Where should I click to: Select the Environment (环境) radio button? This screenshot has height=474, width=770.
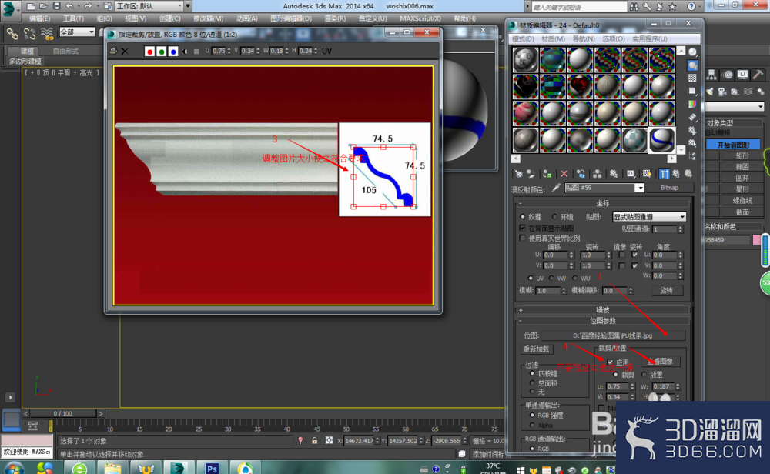point(554,216)
